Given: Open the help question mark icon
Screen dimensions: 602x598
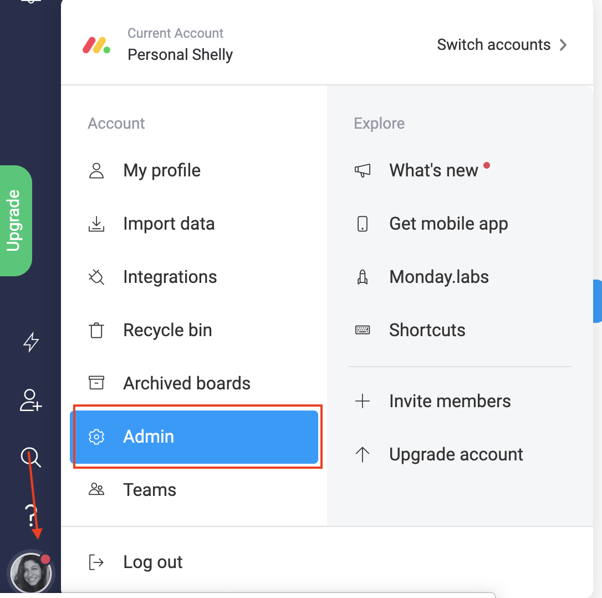Looking at the screenshot, I should [x=30, y=516].
